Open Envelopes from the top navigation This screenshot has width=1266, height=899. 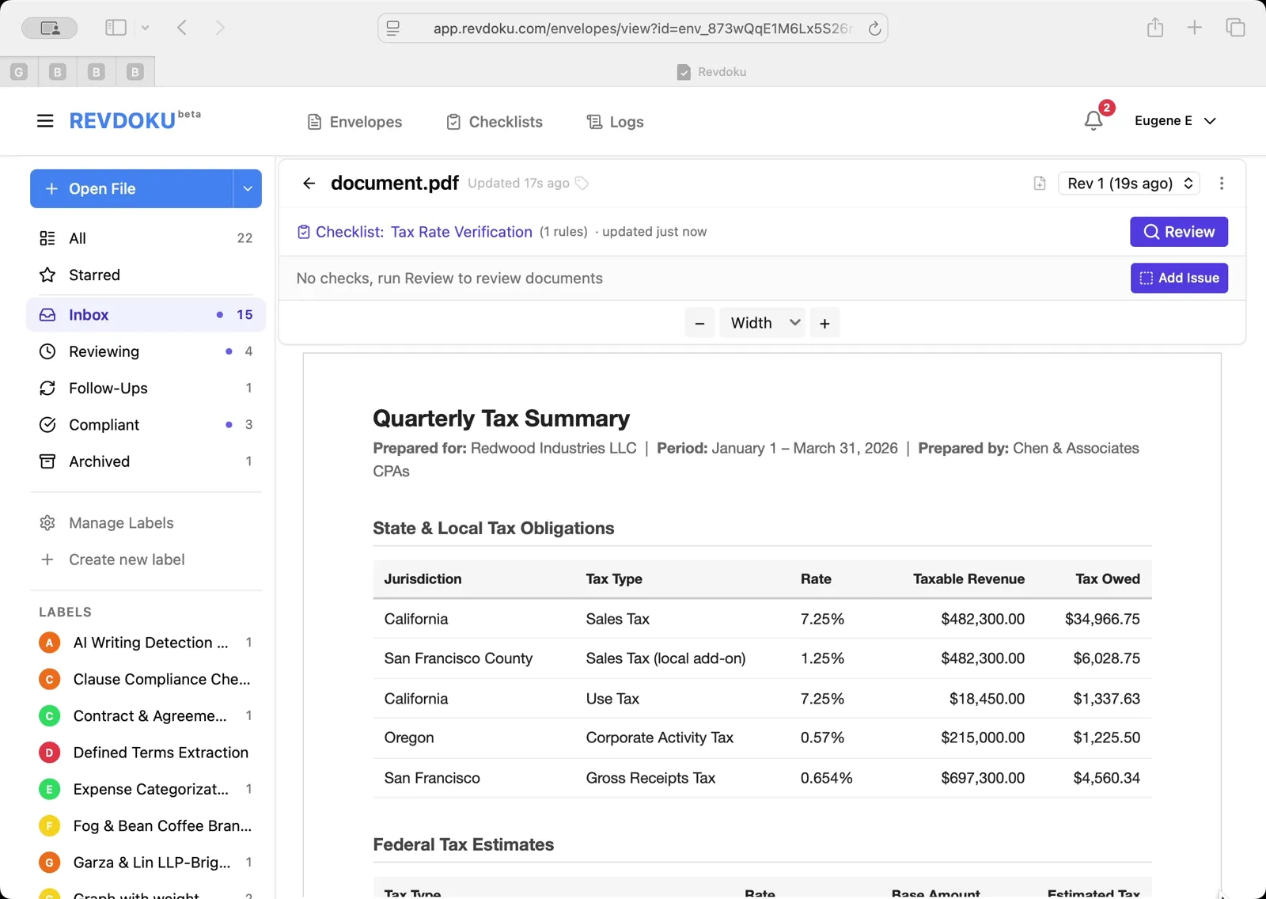tap(354, 122)
